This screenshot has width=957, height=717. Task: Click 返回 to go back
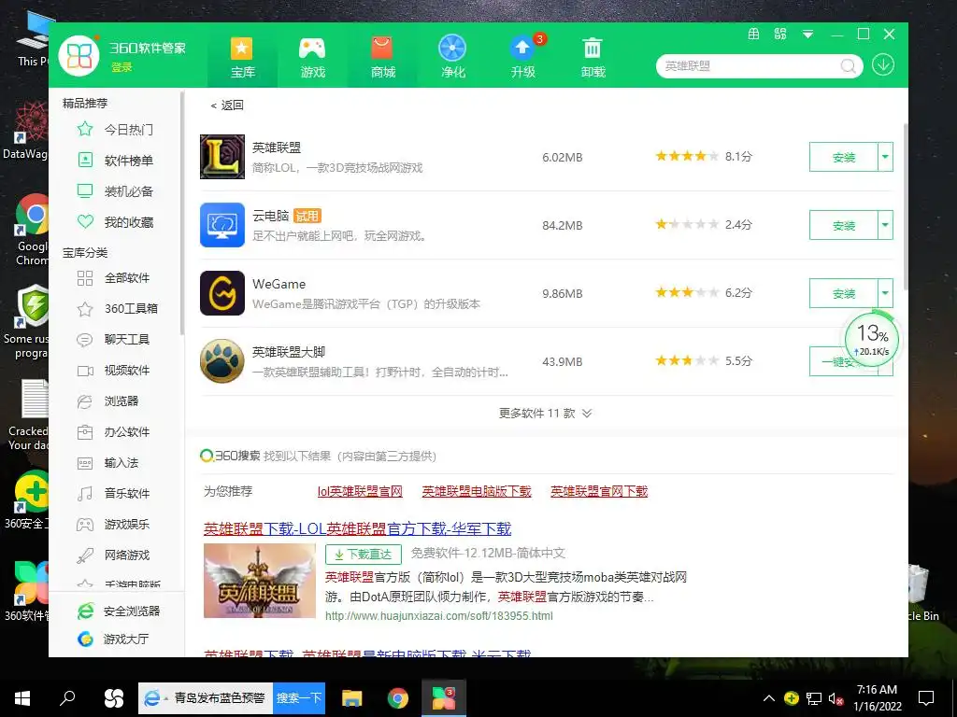tap(227, 105)
